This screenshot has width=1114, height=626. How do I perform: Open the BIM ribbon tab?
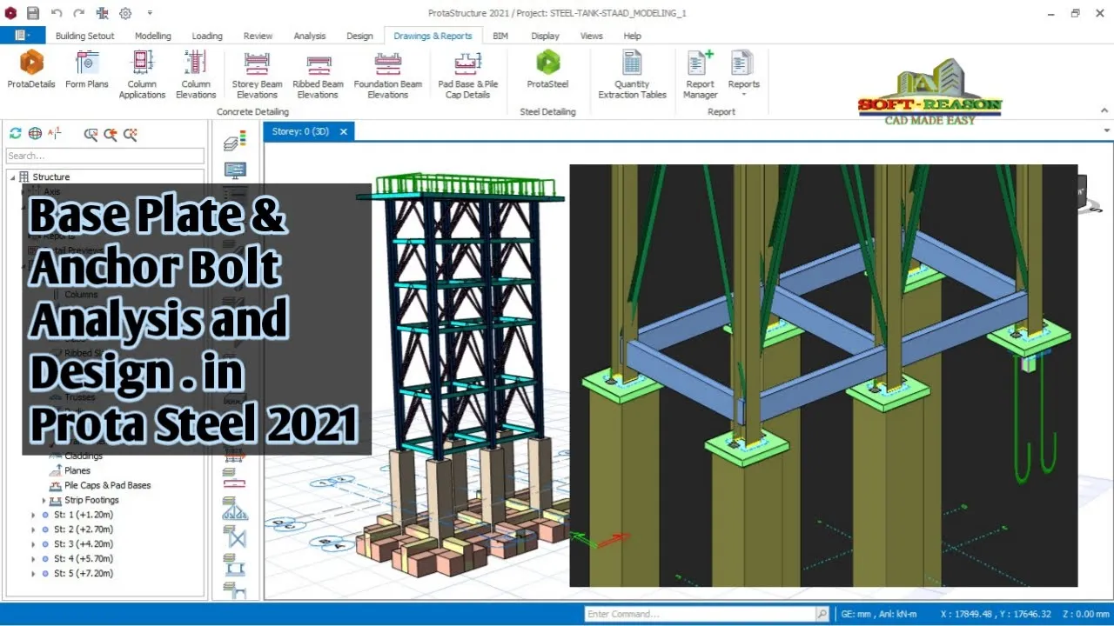pos(500,36)
